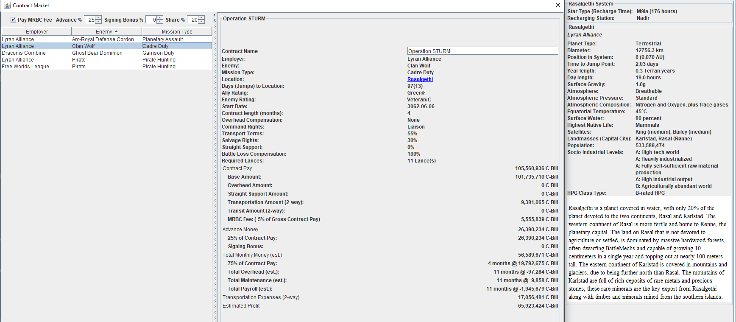Screen dimensions: 736x322
Task: Click the Advance Money value 26,390,234 C-Bill
Action: coord(538,230)
